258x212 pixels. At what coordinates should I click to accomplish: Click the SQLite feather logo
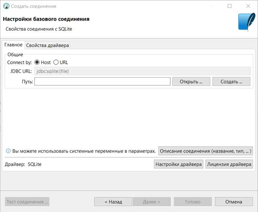[x=247, y=22]
